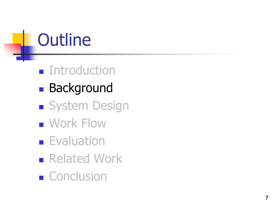Select the Evaluation outline item

[x=77, y=141]
